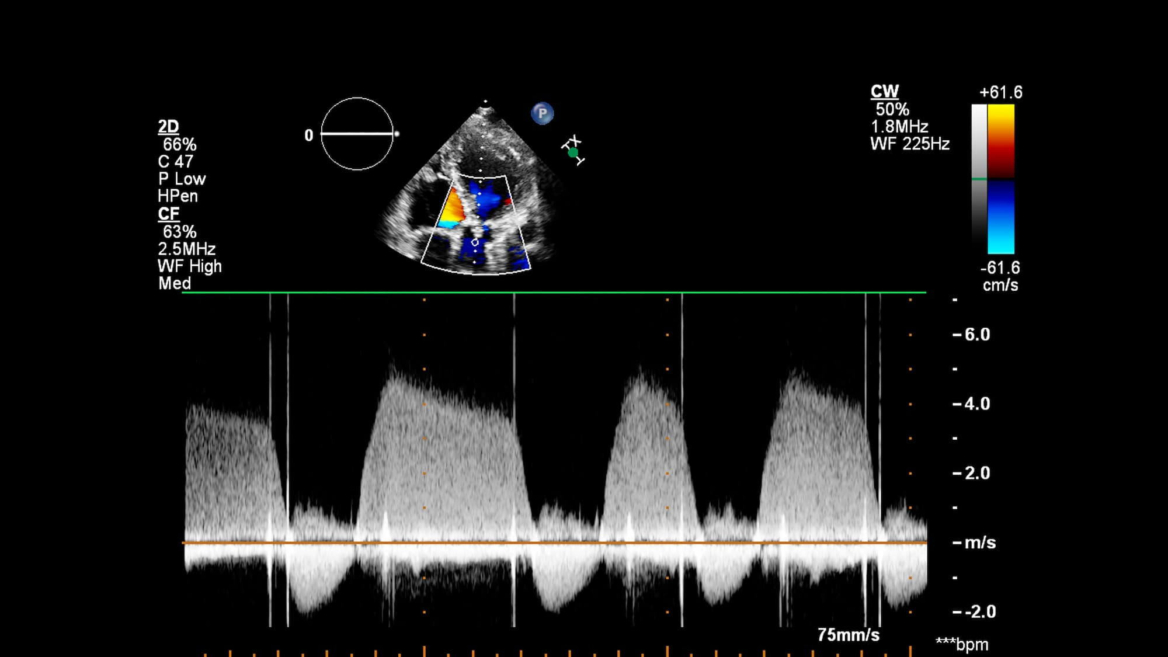The width and height of the screenshot is (1168, 657).
Task: Expand the 2D settings section
Action: click(x=168, y=126)
